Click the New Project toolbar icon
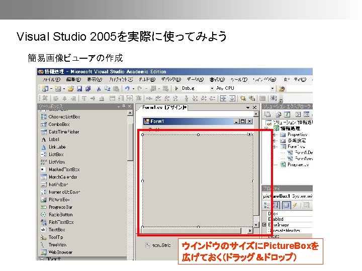Image resolution: width=362 pixels, height=271 pixels. click(x=45, y=88)
